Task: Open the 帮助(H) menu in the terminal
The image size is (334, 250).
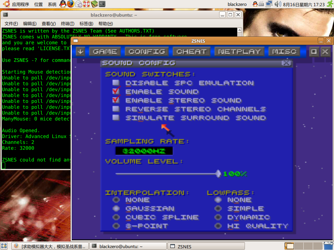Action: [x=105, y=23]
